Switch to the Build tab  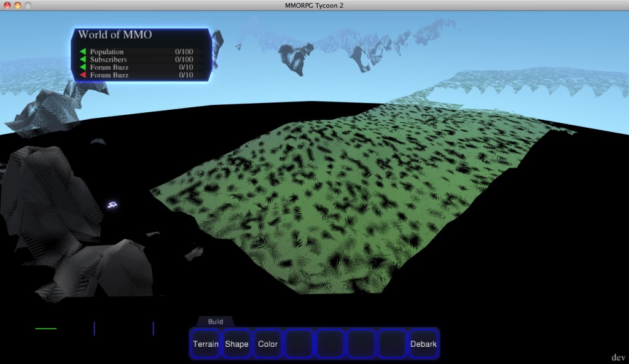(x=216, y=322)
